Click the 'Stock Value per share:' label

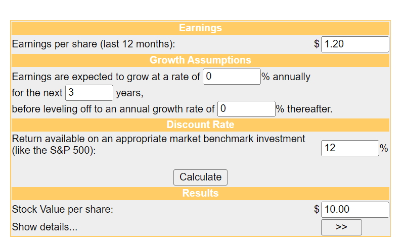tap(62, 210)
